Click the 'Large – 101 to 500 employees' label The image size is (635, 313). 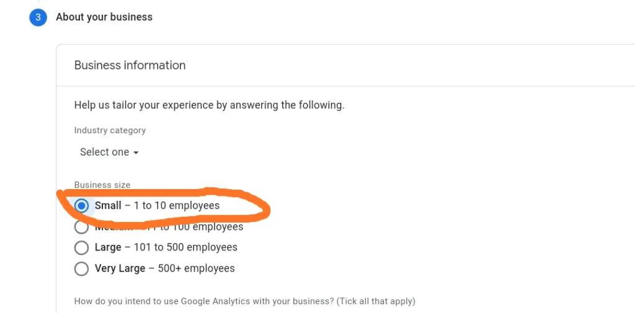166,247
